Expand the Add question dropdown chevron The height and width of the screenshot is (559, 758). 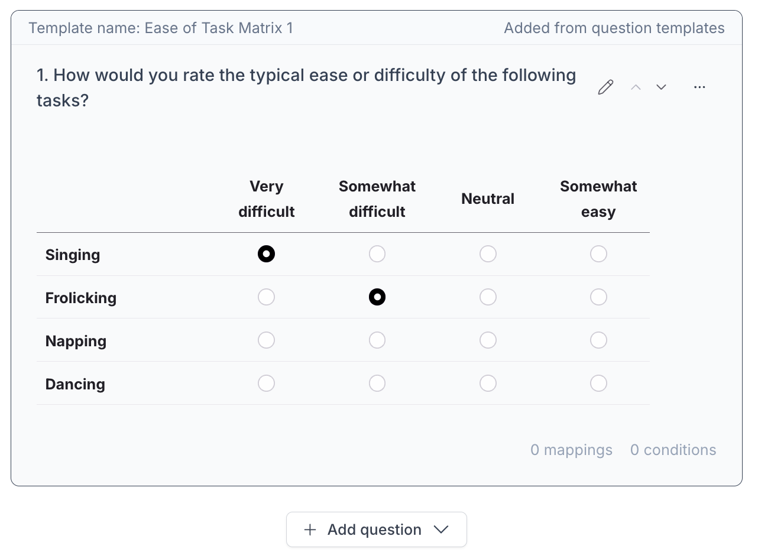pyautogui.click(x=441, y=529)
